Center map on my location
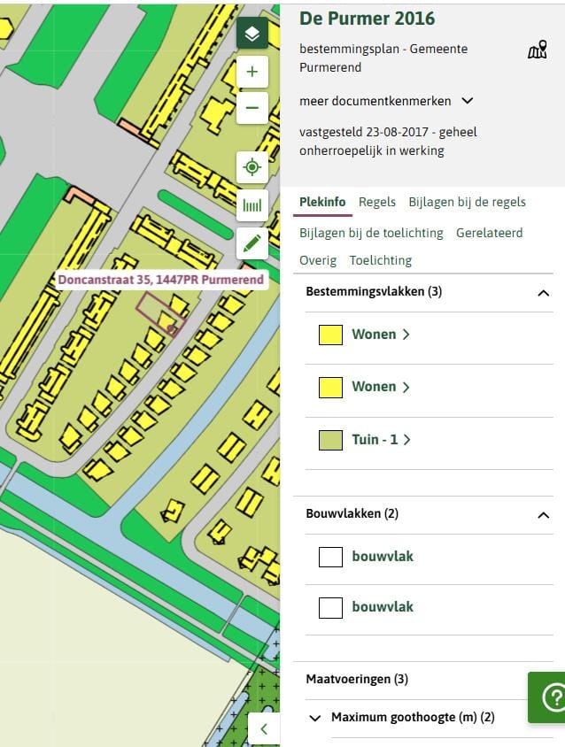Screen dimensions: 565x747 click(252, 167)
